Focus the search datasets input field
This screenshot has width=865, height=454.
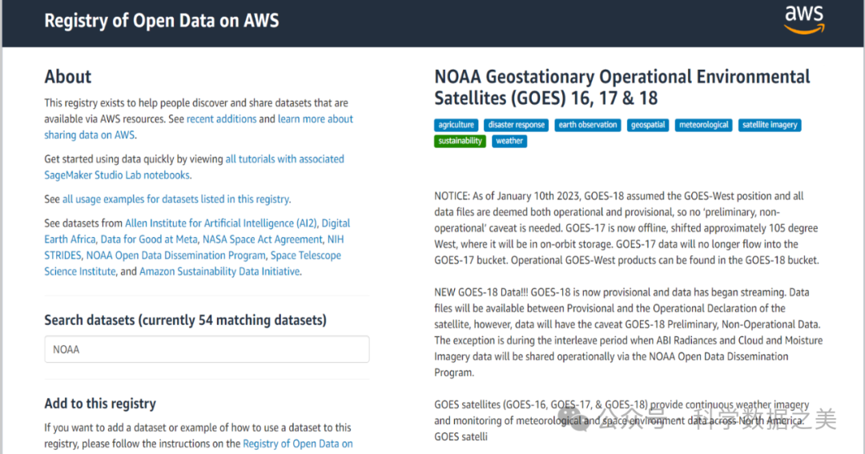207,349
